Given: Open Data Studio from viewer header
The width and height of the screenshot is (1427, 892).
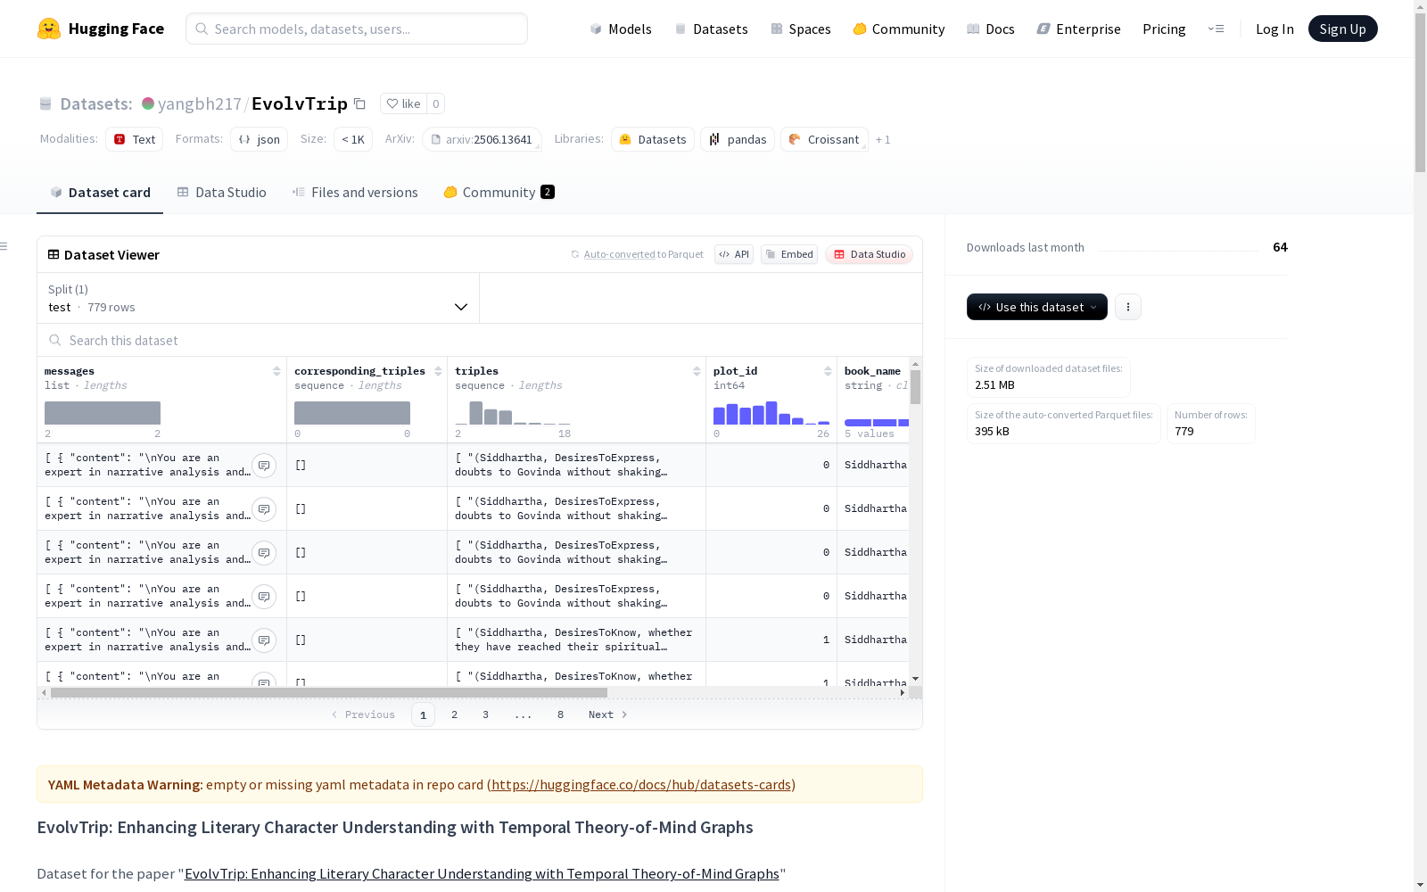Looking at the screenshot, I should pyautogui.click(x=869, y=254).
